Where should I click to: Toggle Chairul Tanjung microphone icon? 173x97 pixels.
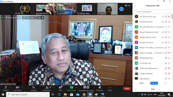pos(166,32)
